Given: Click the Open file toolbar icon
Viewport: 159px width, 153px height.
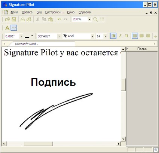Looking at the screenshot, I should click(x=7, y=19).
